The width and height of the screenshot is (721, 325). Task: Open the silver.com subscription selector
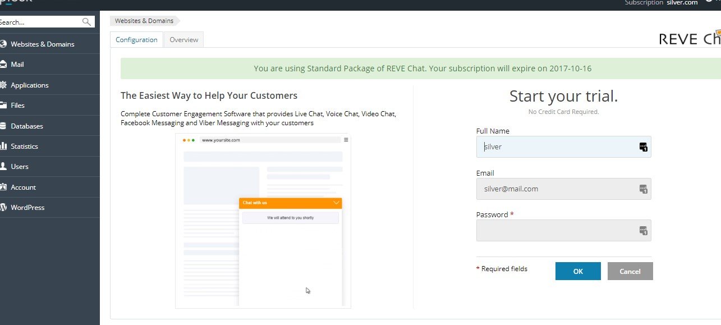coord(682,3)
